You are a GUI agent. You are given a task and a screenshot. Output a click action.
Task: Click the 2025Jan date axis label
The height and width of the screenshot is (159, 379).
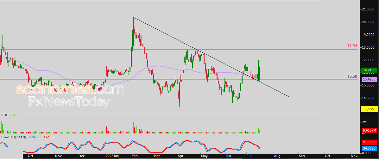(112, 156)
